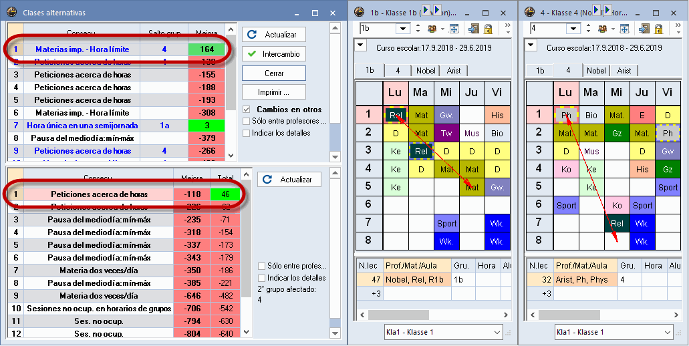Screen dimensions: 689x346
Task: Click the clock icon in the 1b - Klasse 1b title bar
Action: (359, 12)
